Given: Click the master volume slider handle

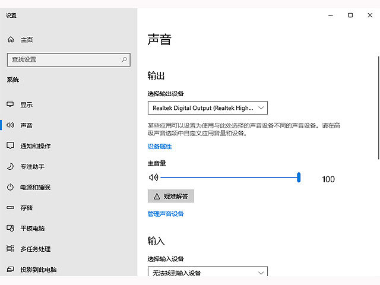Looking at the screenshot, I should pos(299,178).
